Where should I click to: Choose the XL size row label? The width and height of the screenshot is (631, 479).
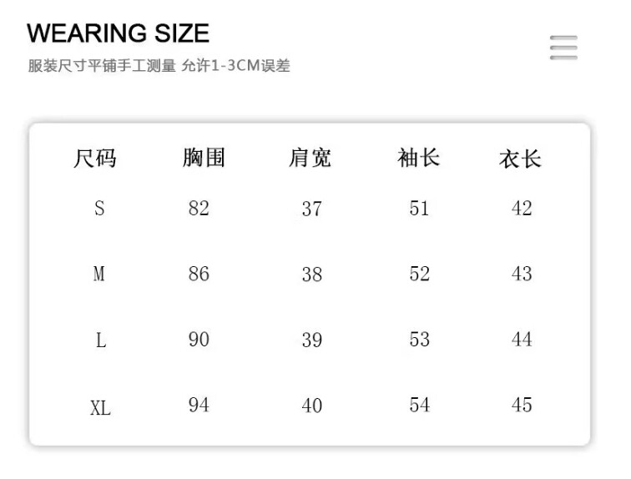point(100,408)
